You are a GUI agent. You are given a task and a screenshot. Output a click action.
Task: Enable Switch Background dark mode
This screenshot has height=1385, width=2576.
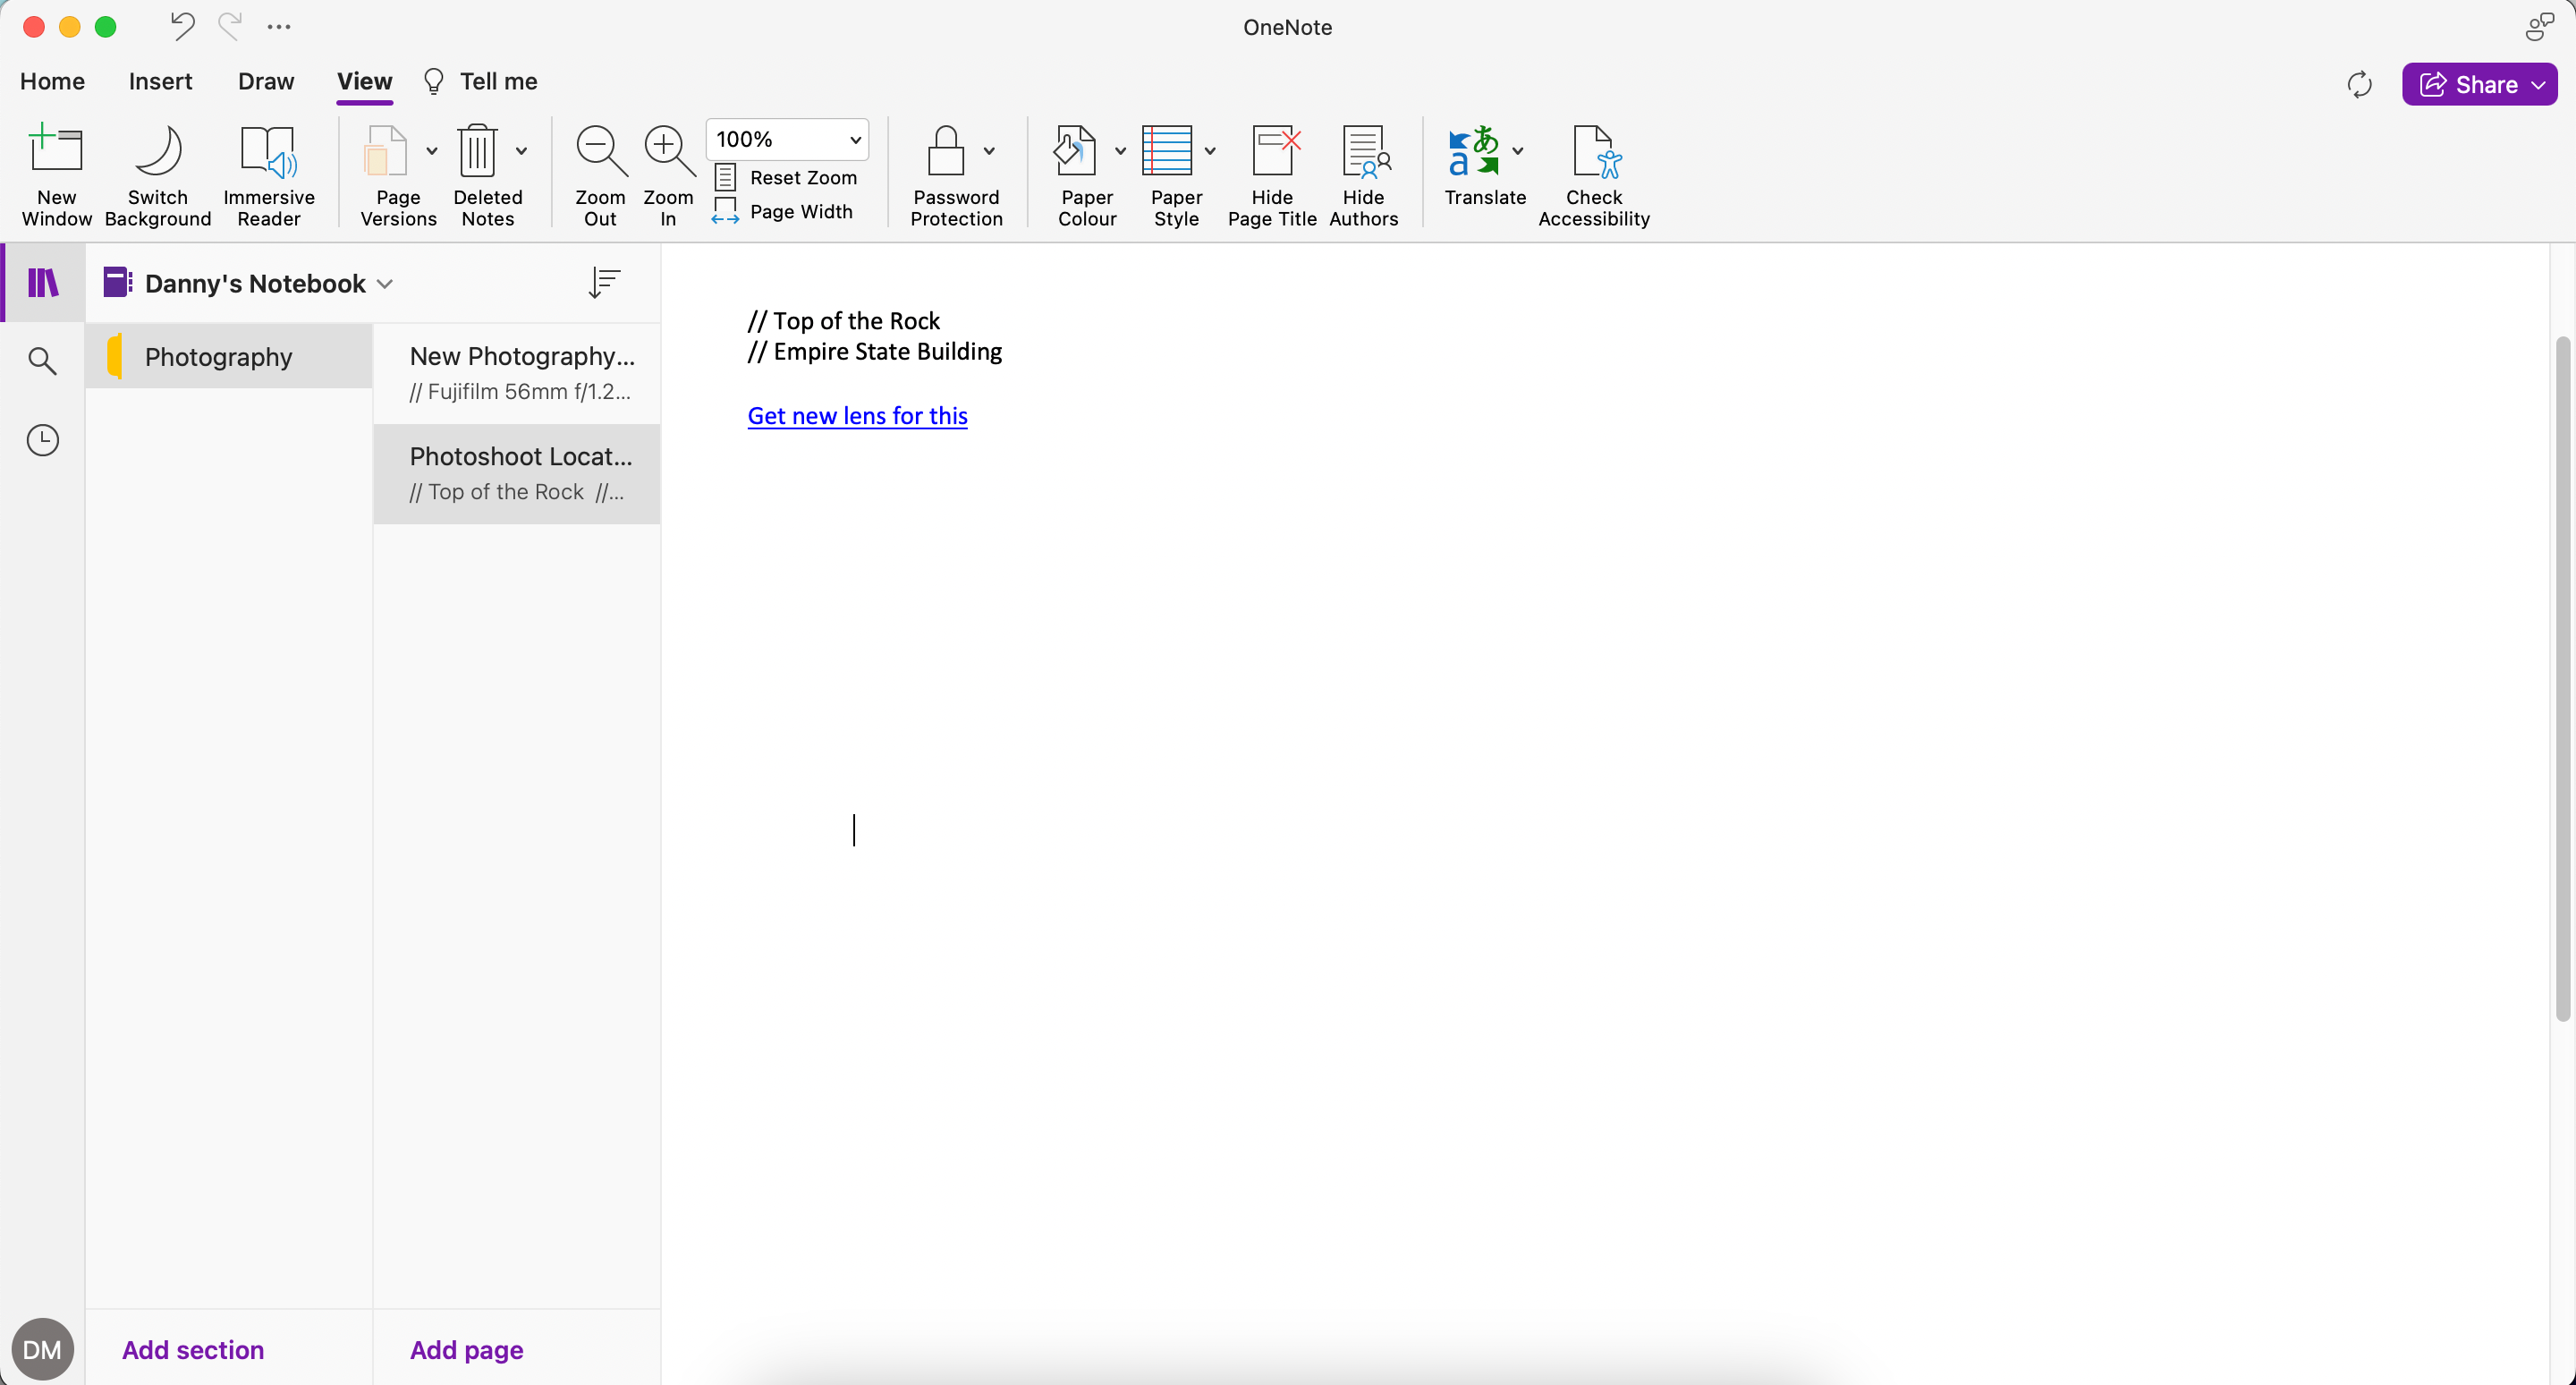click(157, 175)
